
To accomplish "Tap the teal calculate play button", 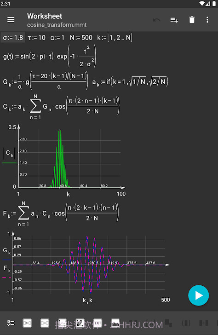I will pos(199,295).
